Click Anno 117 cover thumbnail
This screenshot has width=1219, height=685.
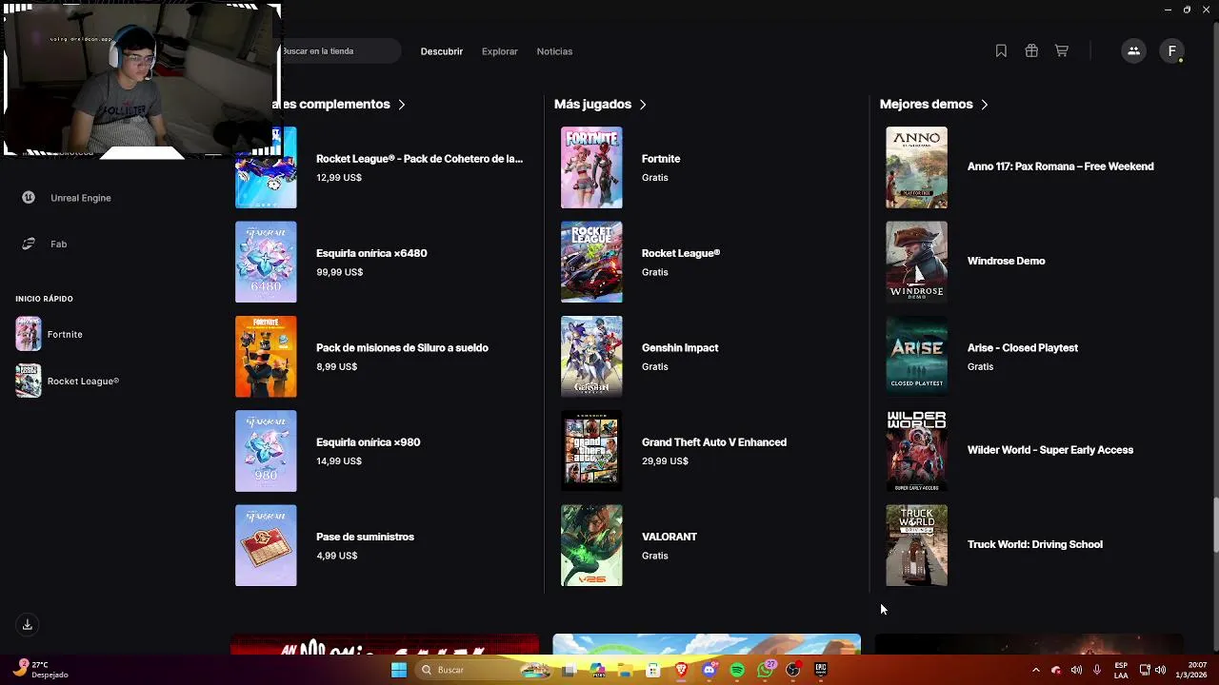pos(916,167)
